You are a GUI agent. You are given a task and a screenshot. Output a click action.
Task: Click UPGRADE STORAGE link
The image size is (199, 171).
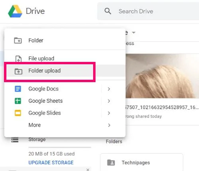pos(51,163)
